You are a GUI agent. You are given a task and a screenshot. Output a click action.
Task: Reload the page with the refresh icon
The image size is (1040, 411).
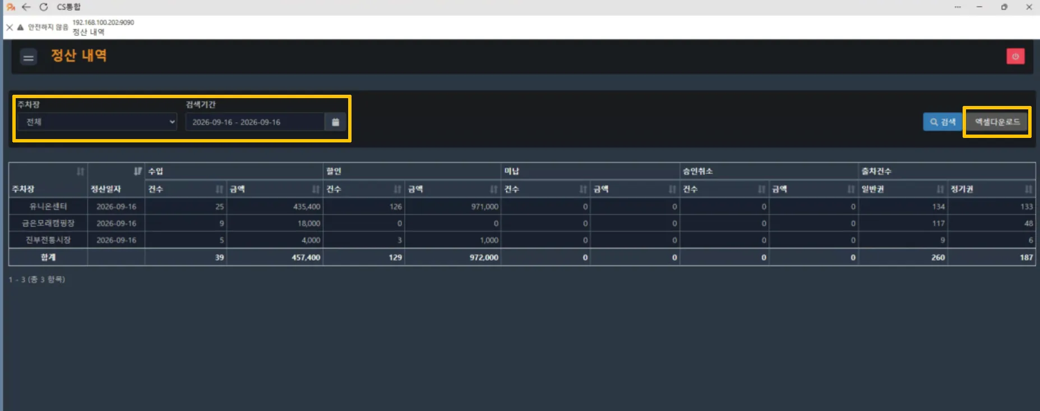click(x=44, y=7)
